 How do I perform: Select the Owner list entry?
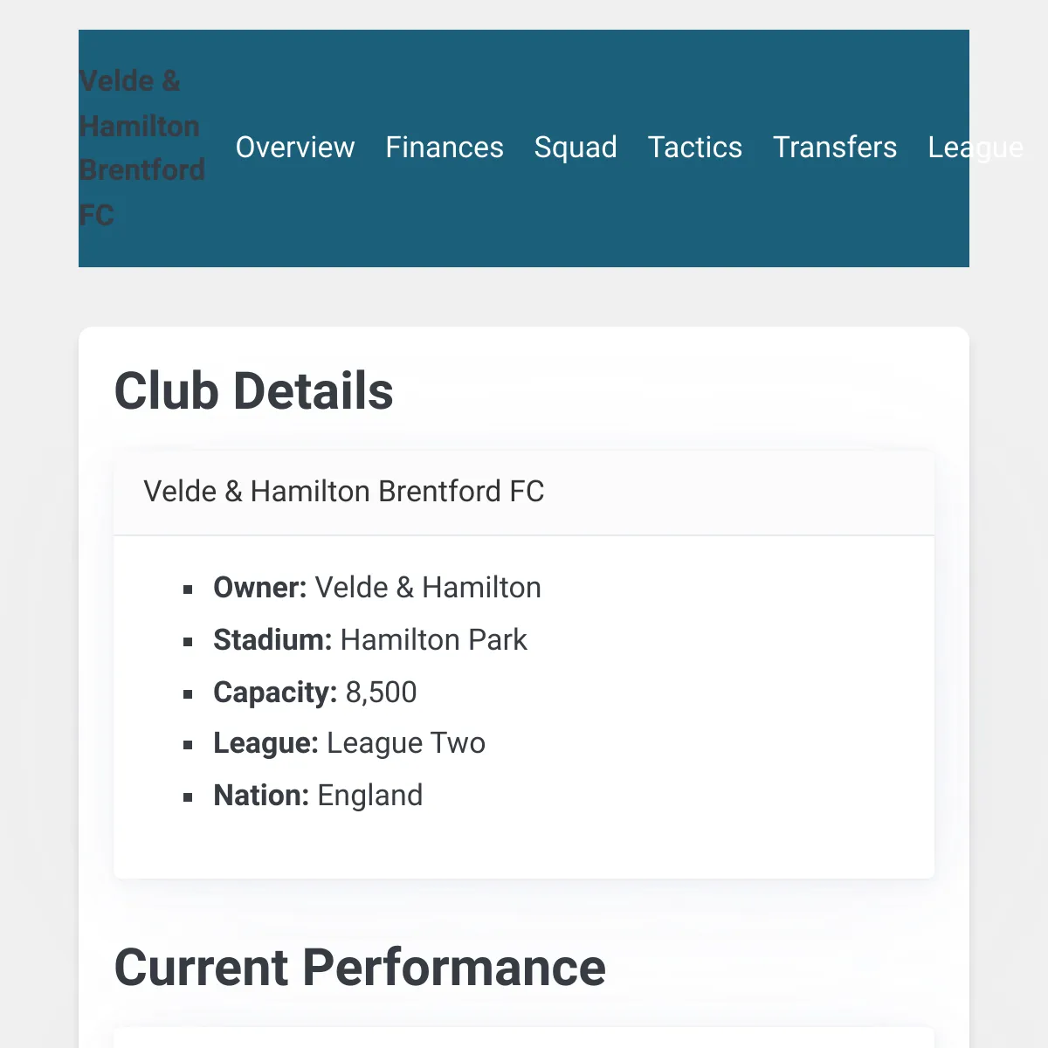[x=377, y=588]
